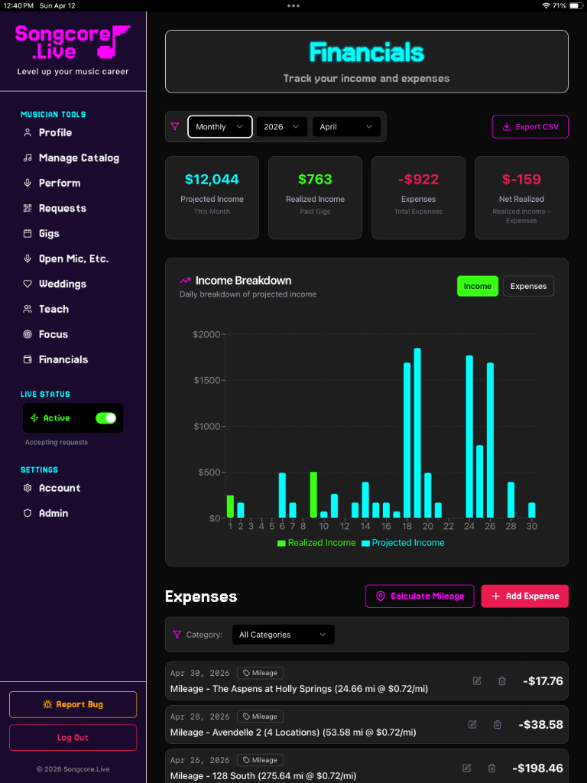This screenshot has height=783, width=587.
Task: Switch chart to Expenses view
Action: point(529,286)
